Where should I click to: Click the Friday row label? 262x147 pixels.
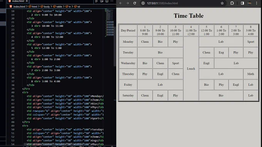tap(128, 85)
